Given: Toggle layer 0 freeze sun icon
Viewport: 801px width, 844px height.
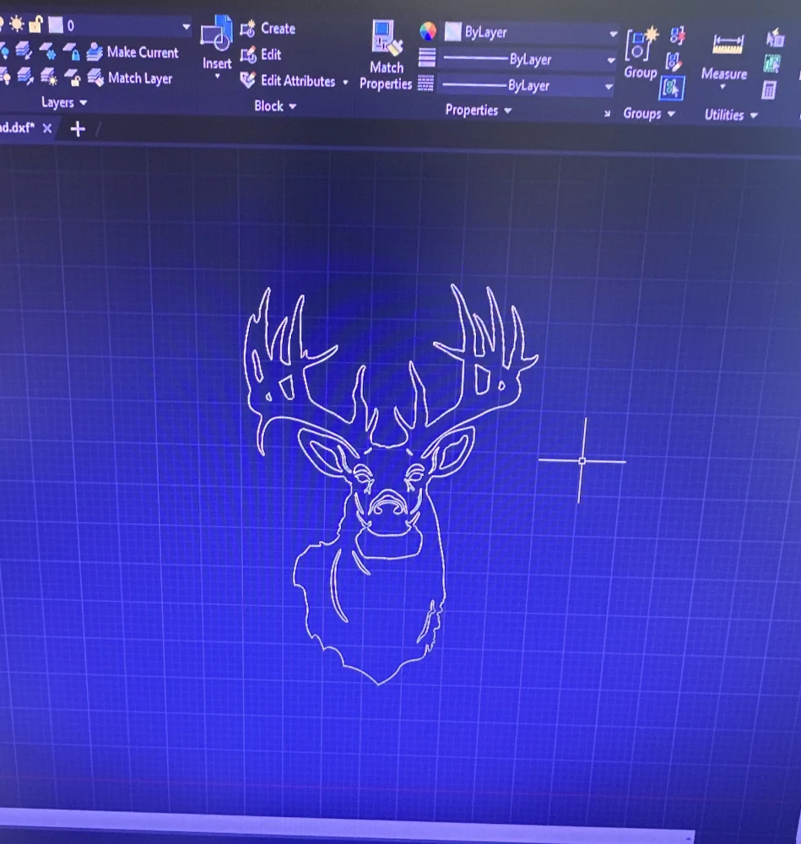Looking at the screenshot, I should pyautogui.click(x=17, y=25).
